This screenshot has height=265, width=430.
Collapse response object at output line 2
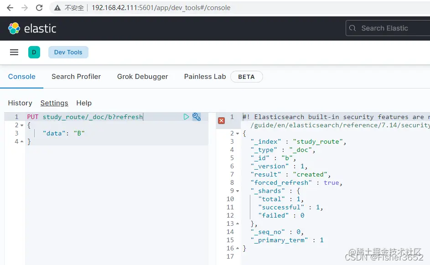[x=238, y=134]
